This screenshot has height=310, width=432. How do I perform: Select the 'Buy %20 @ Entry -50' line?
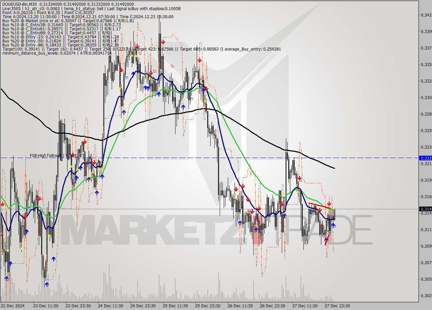click(x=60, y=41)
